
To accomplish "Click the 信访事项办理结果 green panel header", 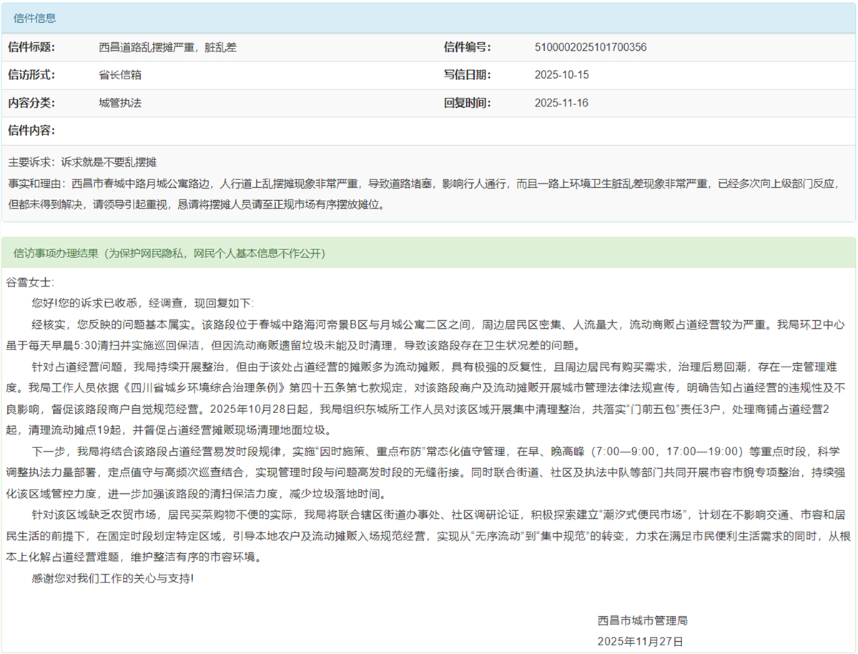I will [170, 253].
